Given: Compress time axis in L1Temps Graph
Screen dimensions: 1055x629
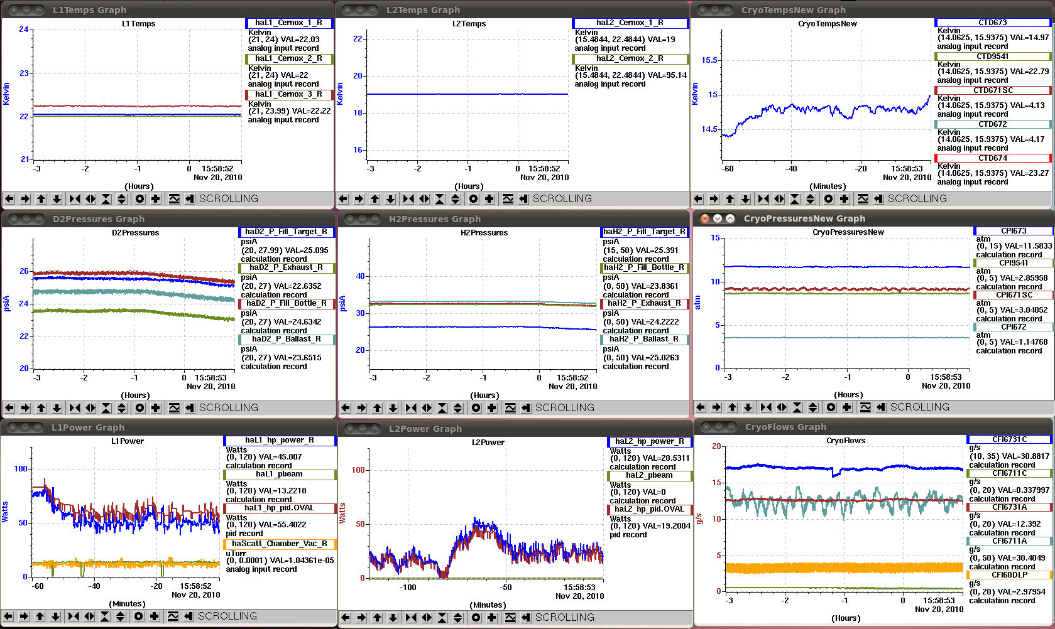Looking at the screenshot, I should tap(75, 199).
